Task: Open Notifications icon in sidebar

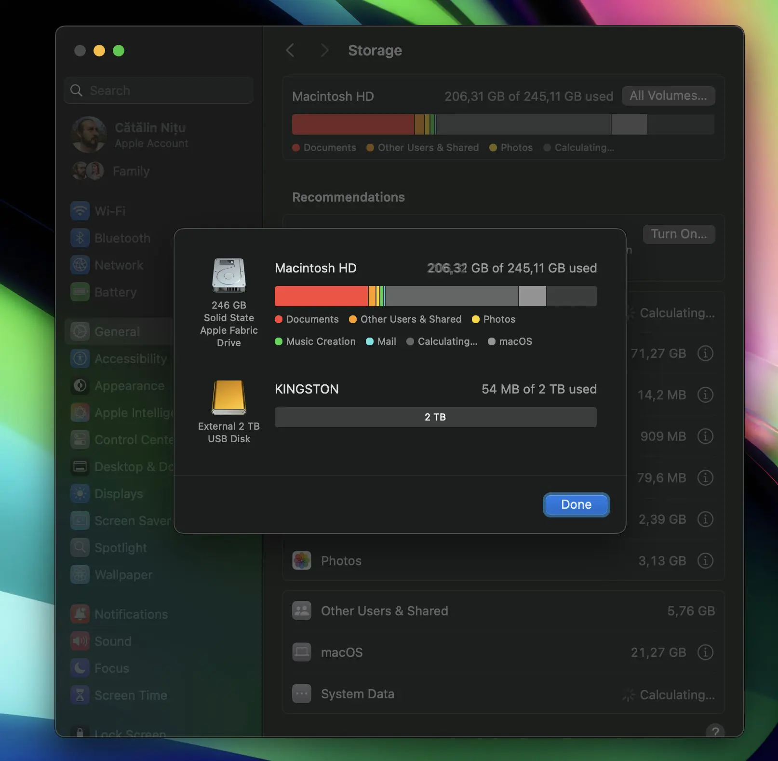Action: tap(80, 614)
